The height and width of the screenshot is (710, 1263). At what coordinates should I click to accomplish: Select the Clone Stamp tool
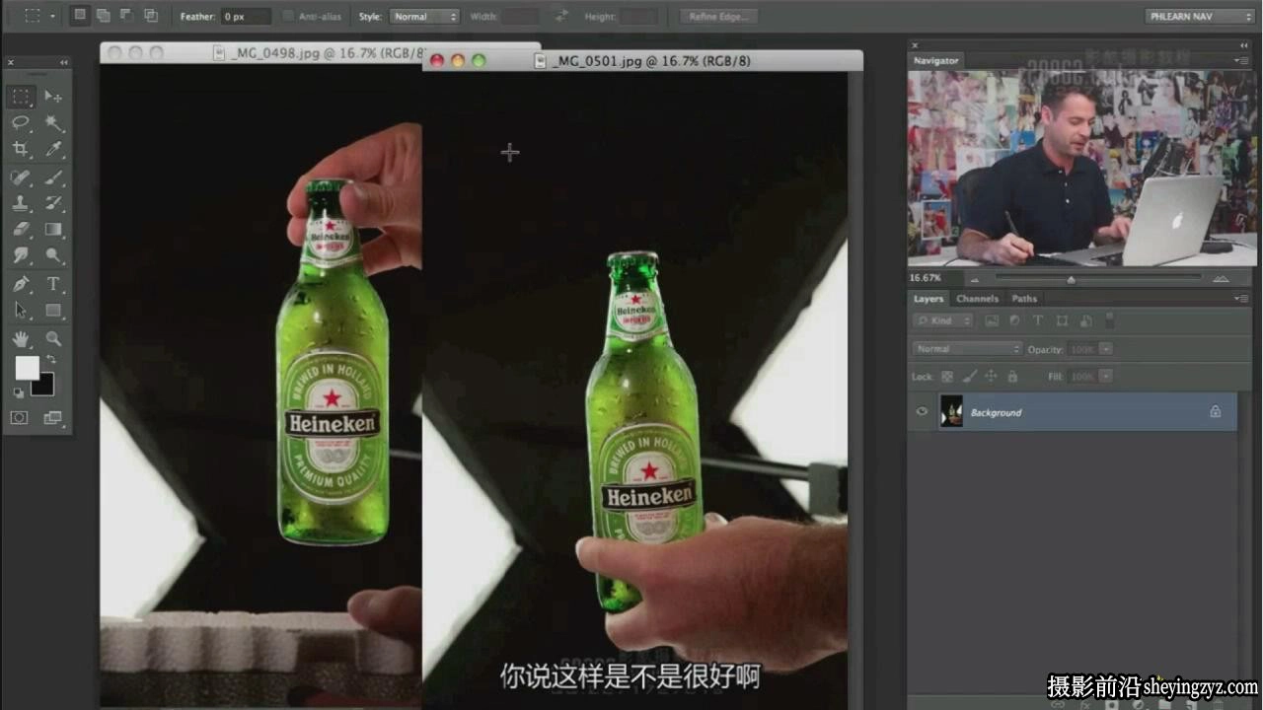pyautogui.click(x=21, y=203)
